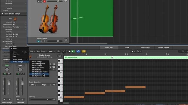The height and width of the screenshot is (105, 188).
Task: Click the local inspector view icon beside Studio Strings
Action: [59, 56]
